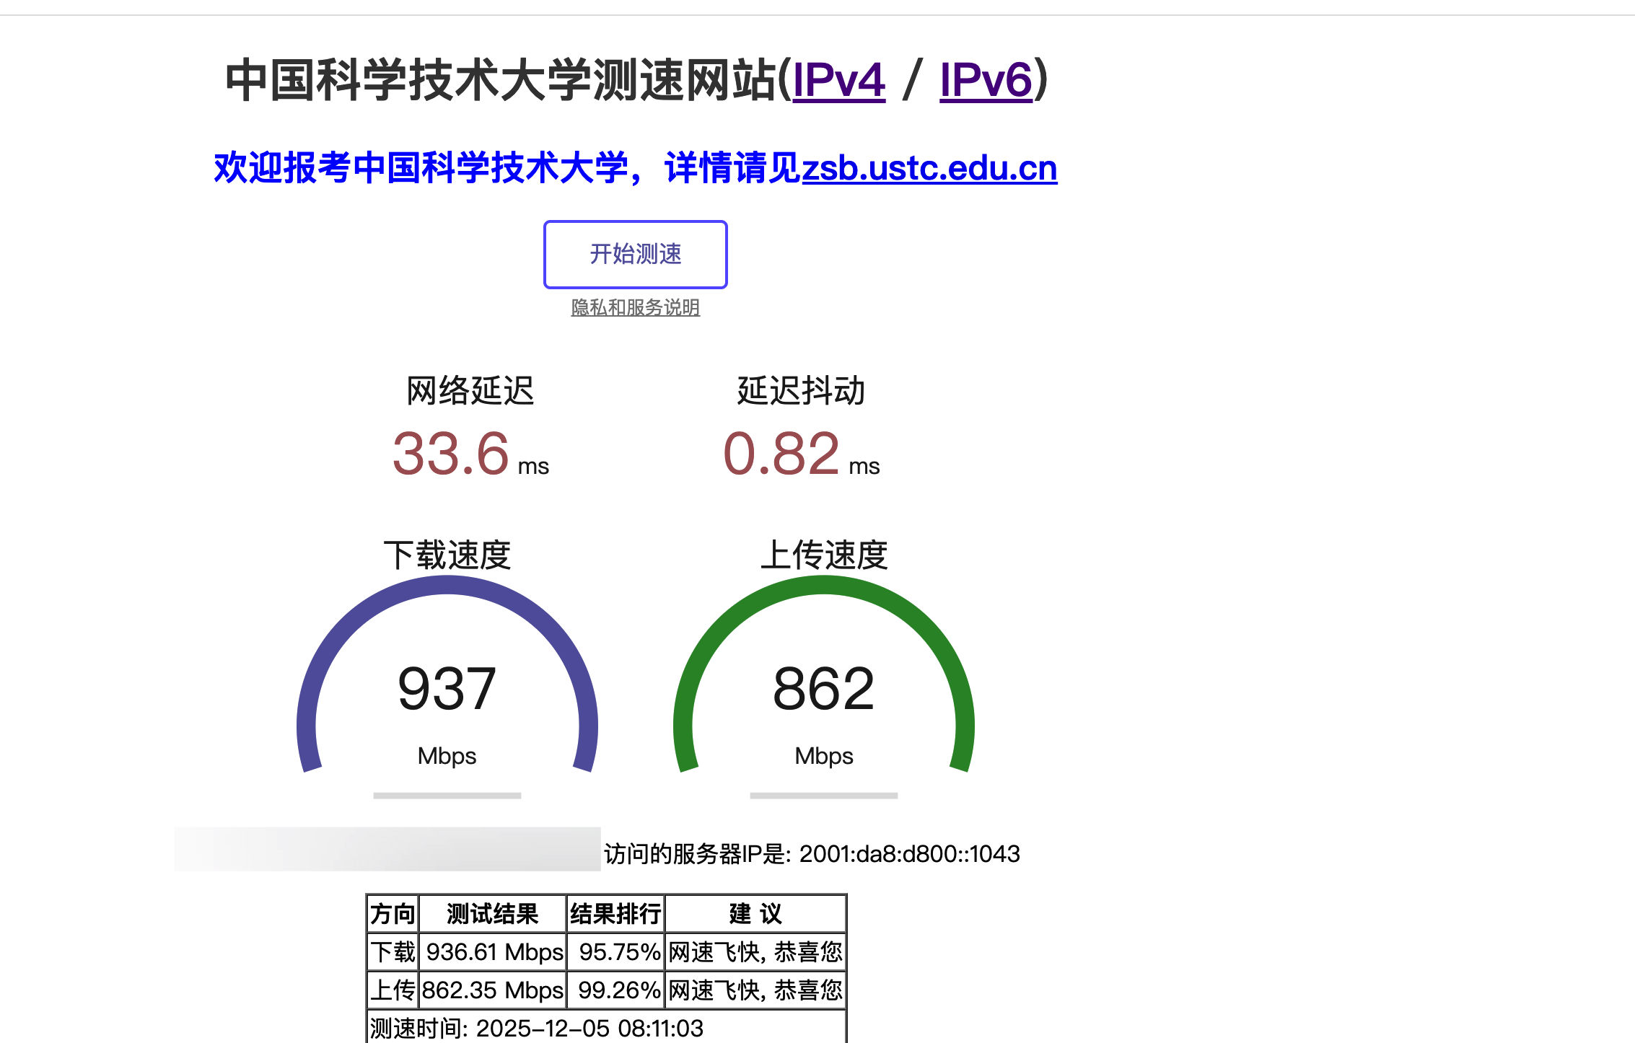Image resolution: width=1635 pixels, height=1043 pixels.
Task: Click the 测速时间 timestamp row
Action: coord(535,1028)
